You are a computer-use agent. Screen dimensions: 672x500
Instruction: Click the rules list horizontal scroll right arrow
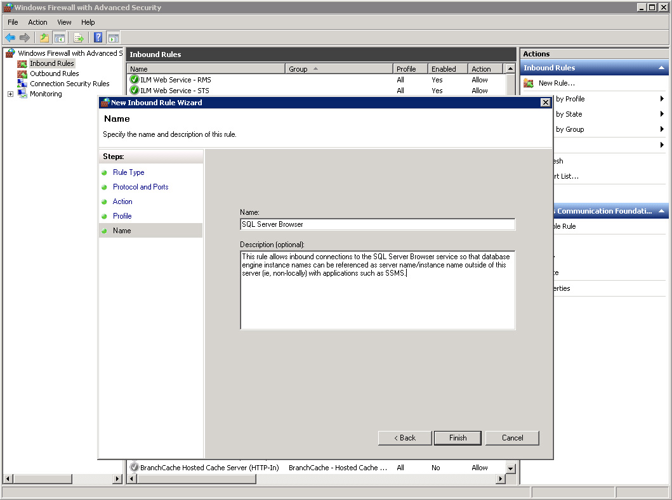coord(500,478)
